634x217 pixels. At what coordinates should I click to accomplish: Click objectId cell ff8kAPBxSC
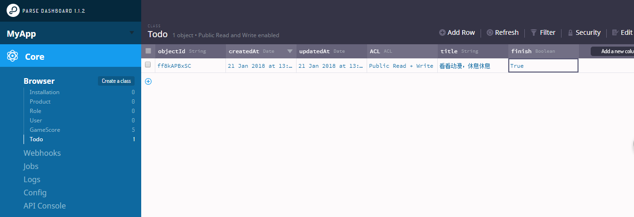point(190,66)
